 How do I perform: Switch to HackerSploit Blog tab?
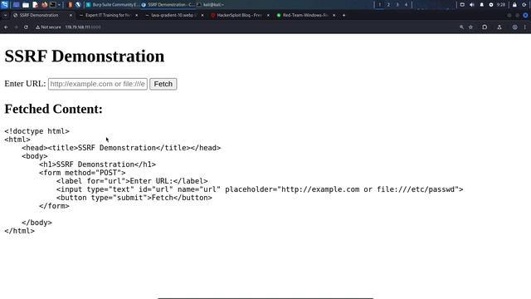239,15
